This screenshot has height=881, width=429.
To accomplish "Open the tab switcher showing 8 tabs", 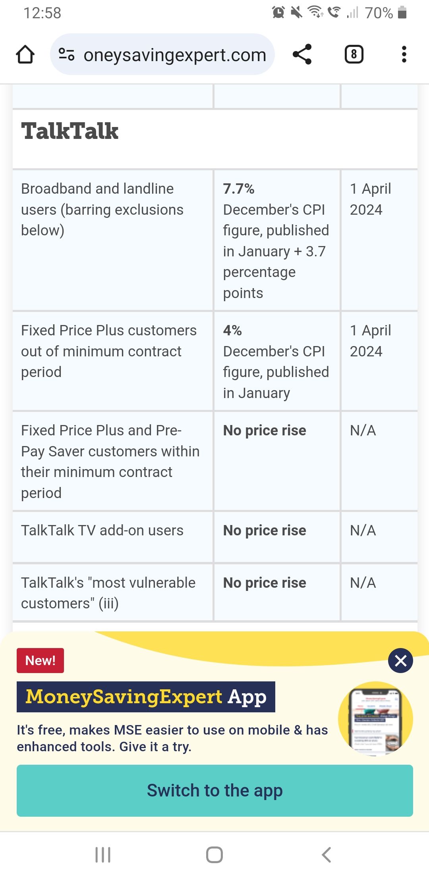I will pyautogui.click(x=354, y=54).
